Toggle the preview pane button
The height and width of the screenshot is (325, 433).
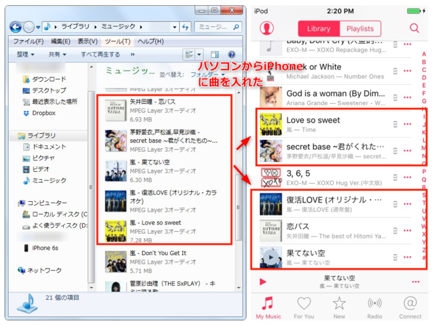click(215, 55)
